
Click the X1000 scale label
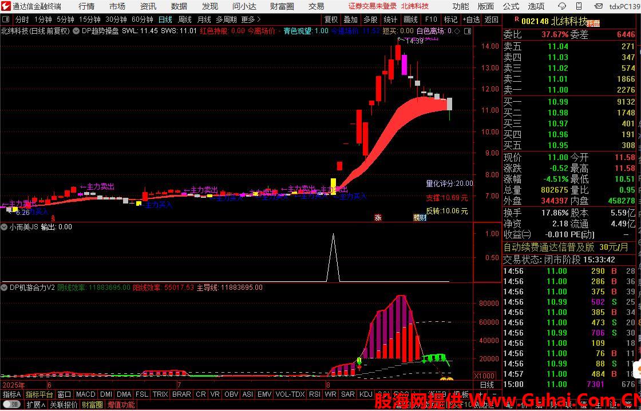[484, 376]
